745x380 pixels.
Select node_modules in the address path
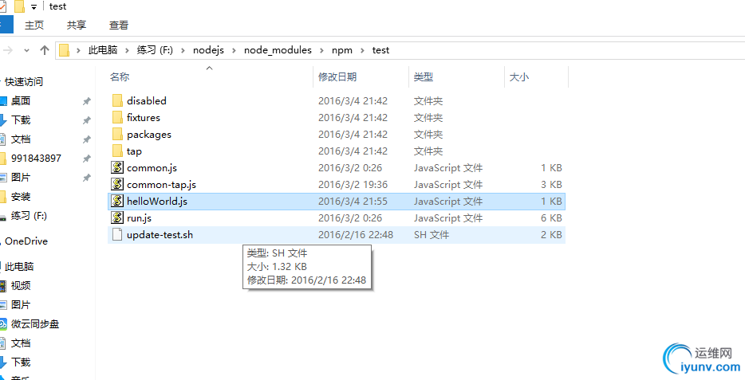[278, 50]
